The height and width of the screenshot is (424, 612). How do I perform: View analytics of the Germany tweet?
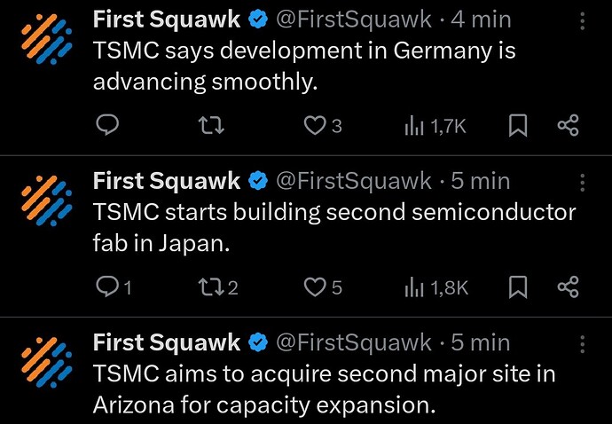point(414,126)
